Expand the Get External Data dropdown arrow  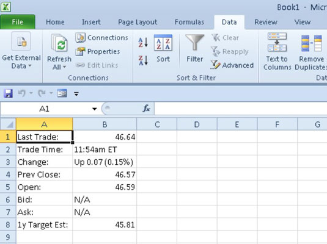(30, 66)
